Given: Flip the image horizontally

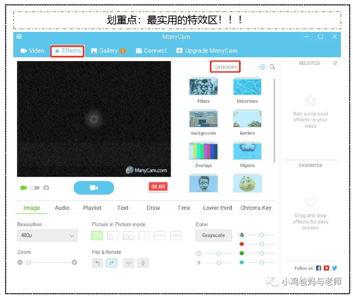Looking at the screenshot, I should (129, 263).
